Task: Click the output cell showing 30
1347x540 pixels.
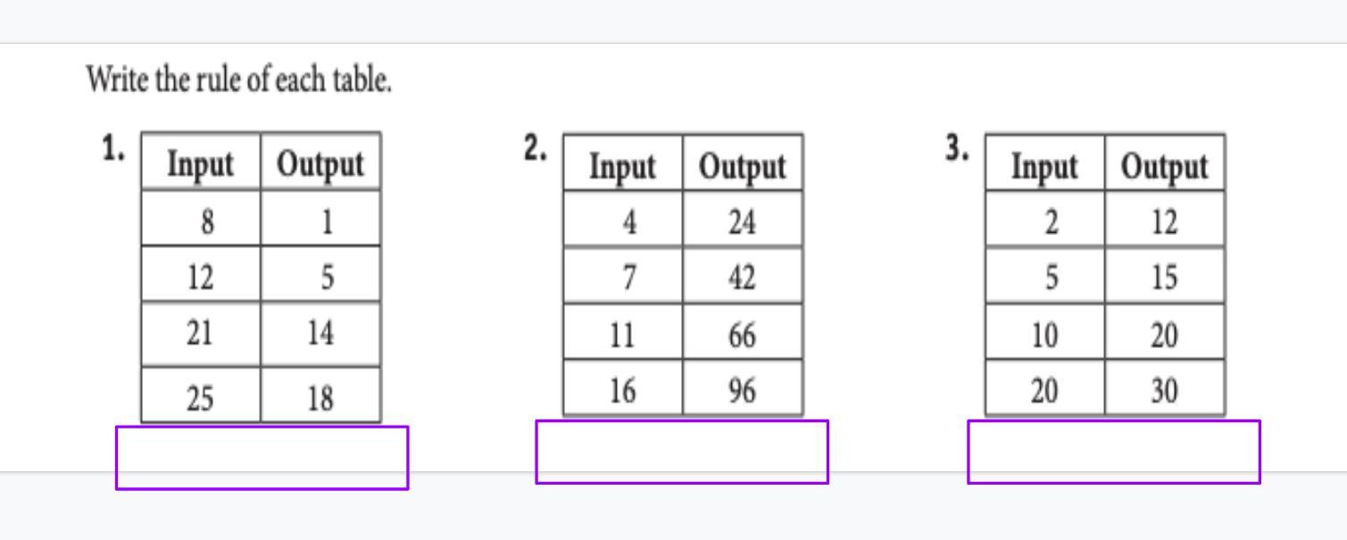Action: [x=1165, y=388]
